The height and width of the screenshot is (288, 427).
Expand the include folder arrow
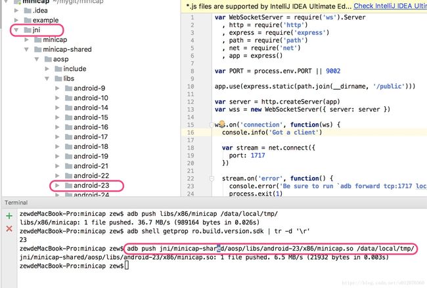click(47, 69)
